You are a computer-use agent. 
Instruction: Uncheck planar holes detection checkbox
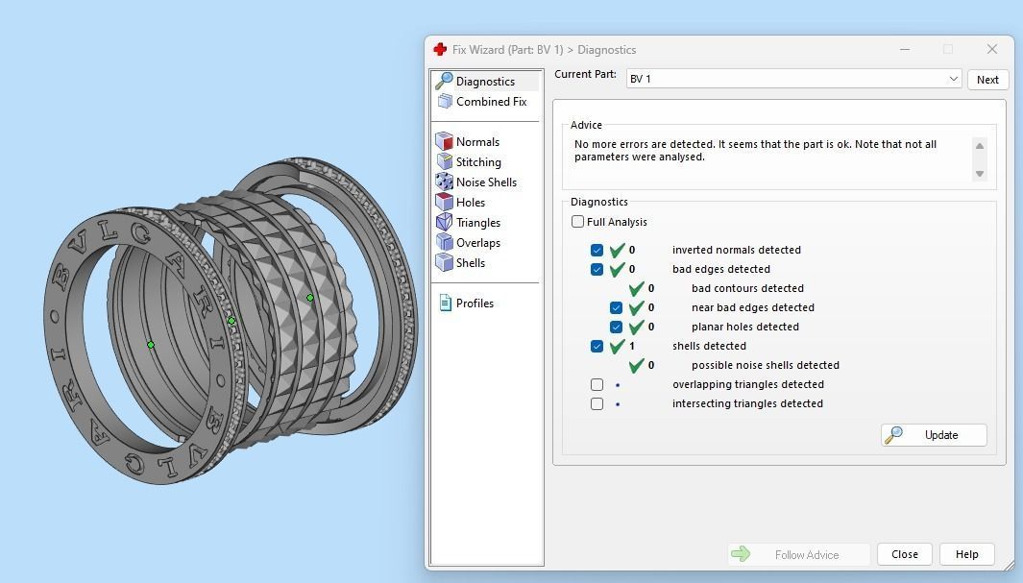pos(616,327)
